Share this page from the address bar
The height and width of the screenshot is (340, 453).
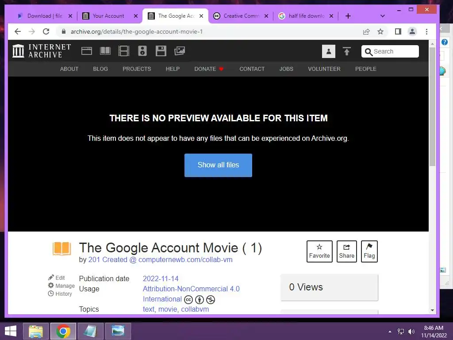[366, 31]
